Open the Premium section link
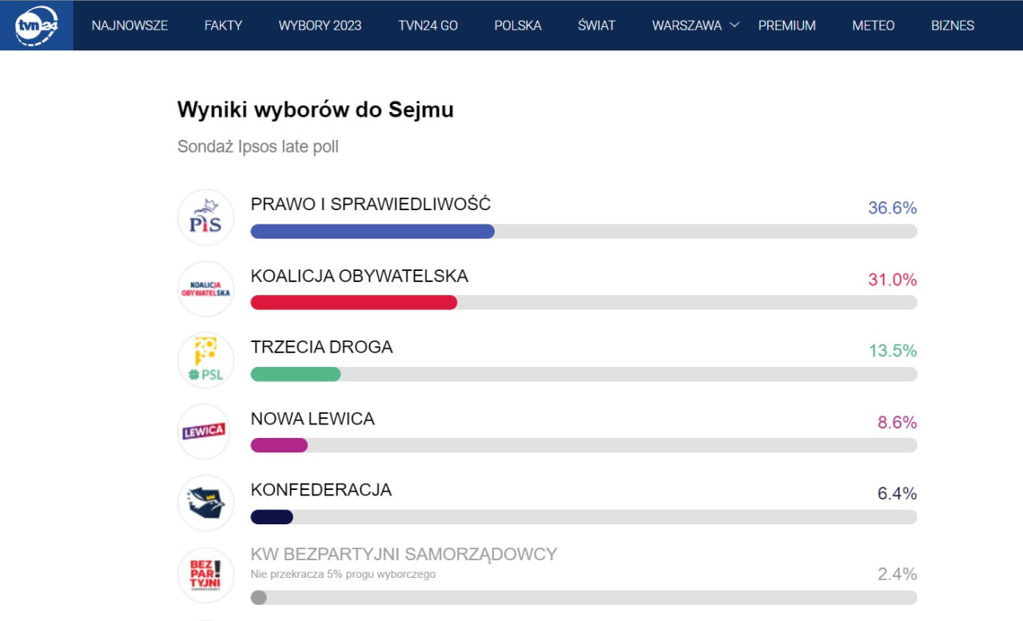This screenshot has width=1023, height=621. coord(786,26)
